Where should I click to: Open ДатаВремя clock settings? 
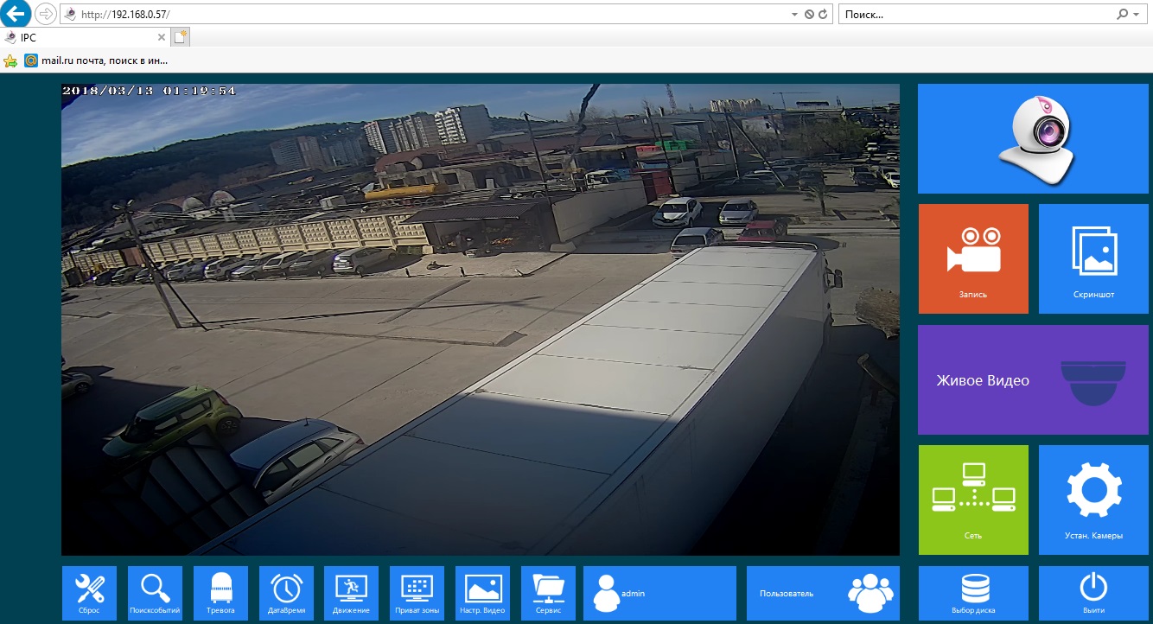pyautogui.click(x=286, y=593)
